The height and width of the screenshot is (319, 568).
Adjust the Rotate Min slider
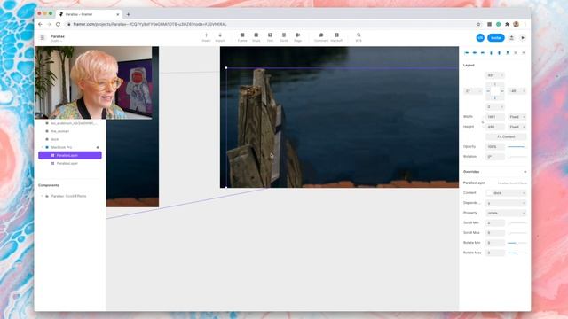pos(517,243)
